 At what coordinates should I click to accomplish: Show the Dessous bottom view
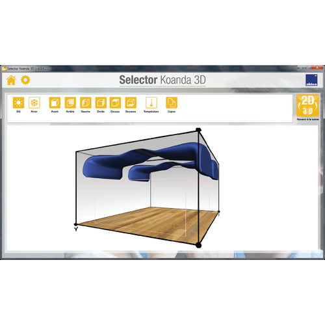click(131, 103)
